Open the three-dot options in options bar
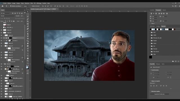 (x=67, y=6)
